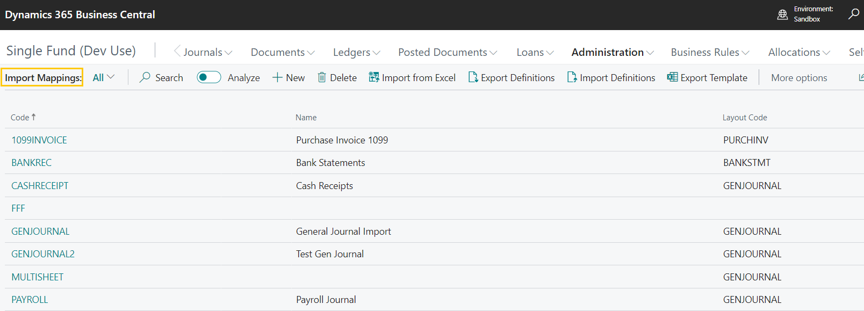The width and height of the screenshot is (864, 311).
Task: Open the MULTISHEET mapping link
Action: point(38,277)
